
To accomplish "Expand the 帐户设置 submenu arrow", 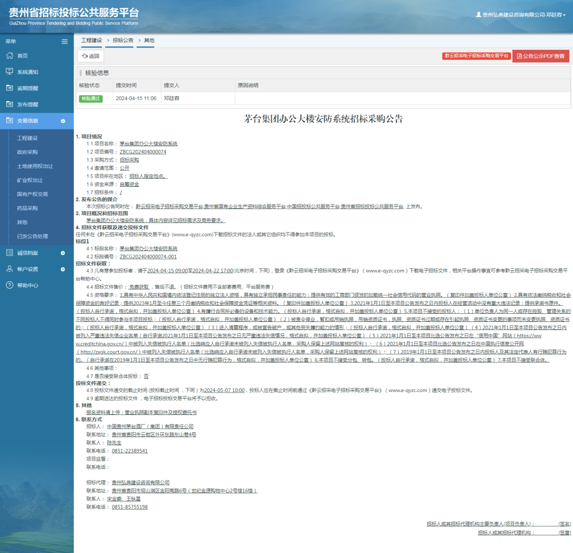I will (63, 269).
